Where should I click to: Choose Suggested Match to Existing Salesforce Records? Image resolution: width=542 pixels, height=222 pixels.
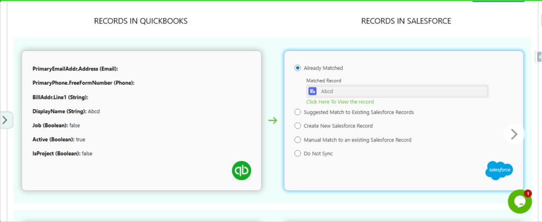click(x=297, y=112)
